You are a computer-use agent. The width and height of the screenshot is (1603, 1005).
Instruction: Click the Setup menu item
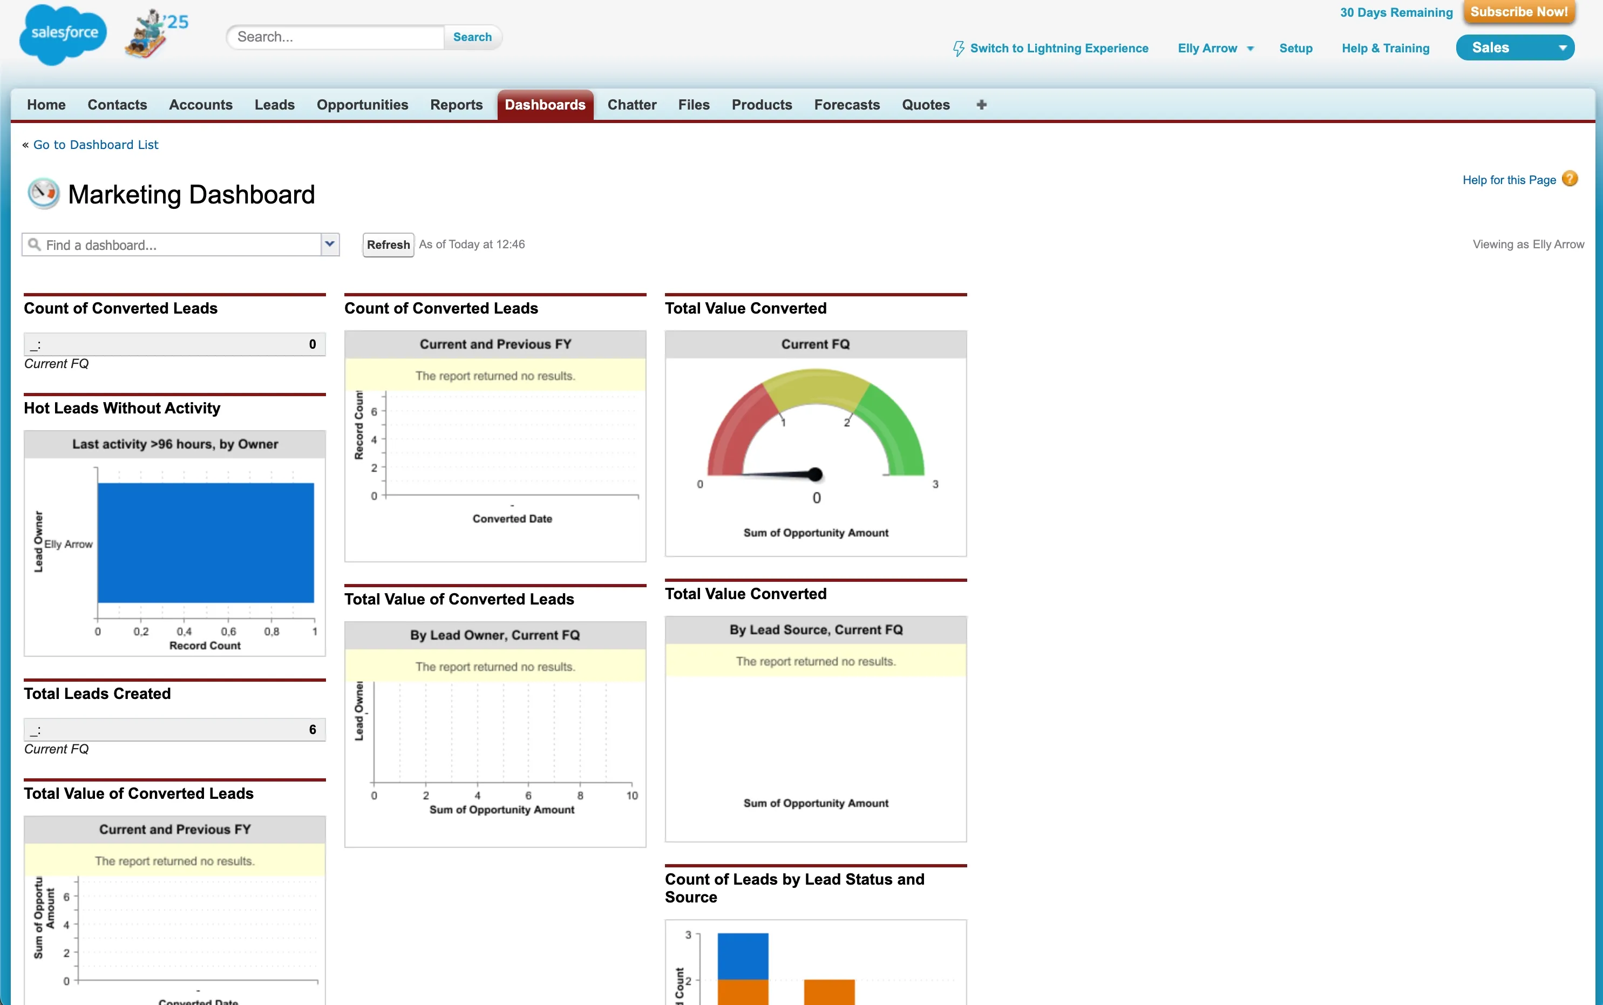point(1295,48)
